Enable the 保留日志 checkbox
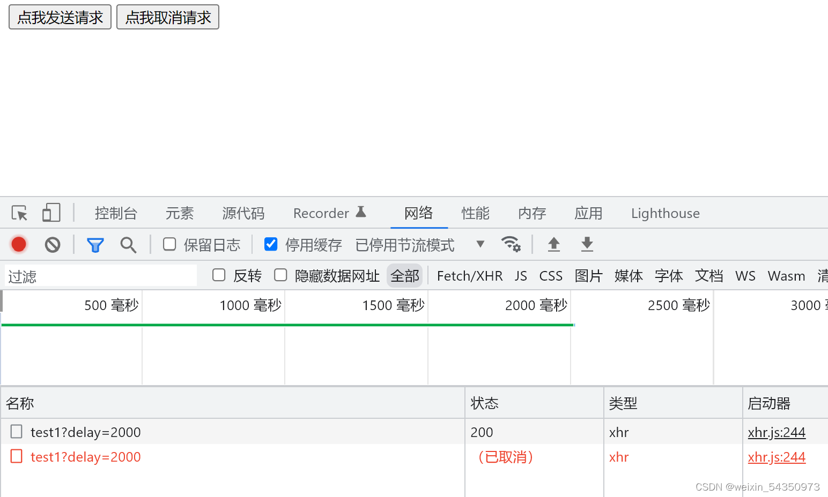This screenshot has height=497, width=828. click(169, 244)
